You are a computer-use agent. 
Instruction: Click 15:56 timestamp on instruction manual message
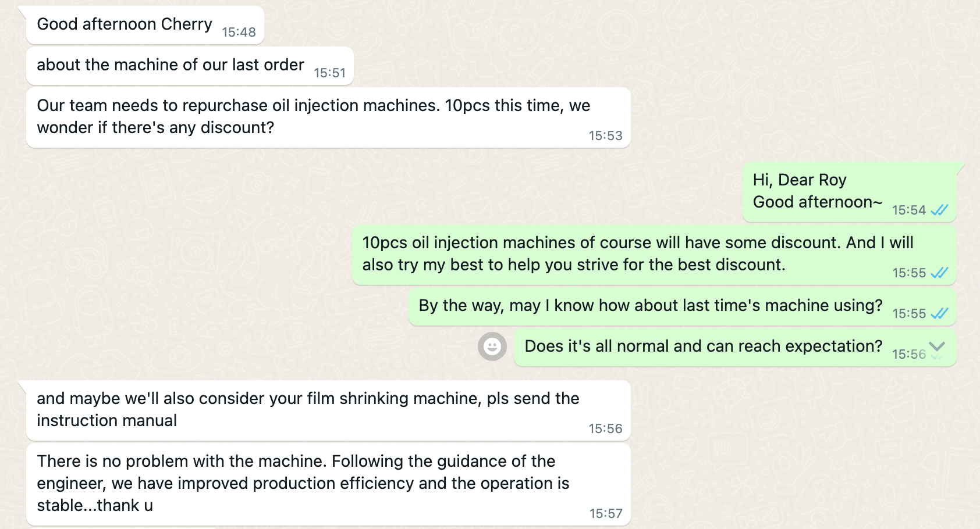(605, 429)
